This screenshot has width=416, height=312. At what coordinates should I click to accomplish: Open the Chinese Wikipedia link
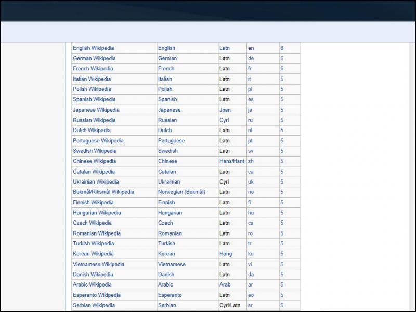click(95, 161)
